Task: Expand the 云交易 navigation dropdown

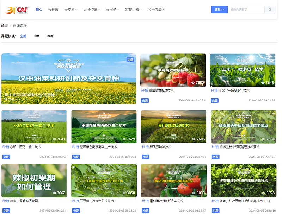Action: point(71,10)
